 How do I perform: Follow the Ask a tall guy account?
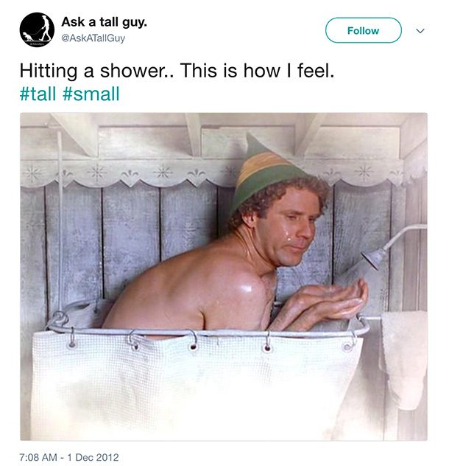coord(363,30)
